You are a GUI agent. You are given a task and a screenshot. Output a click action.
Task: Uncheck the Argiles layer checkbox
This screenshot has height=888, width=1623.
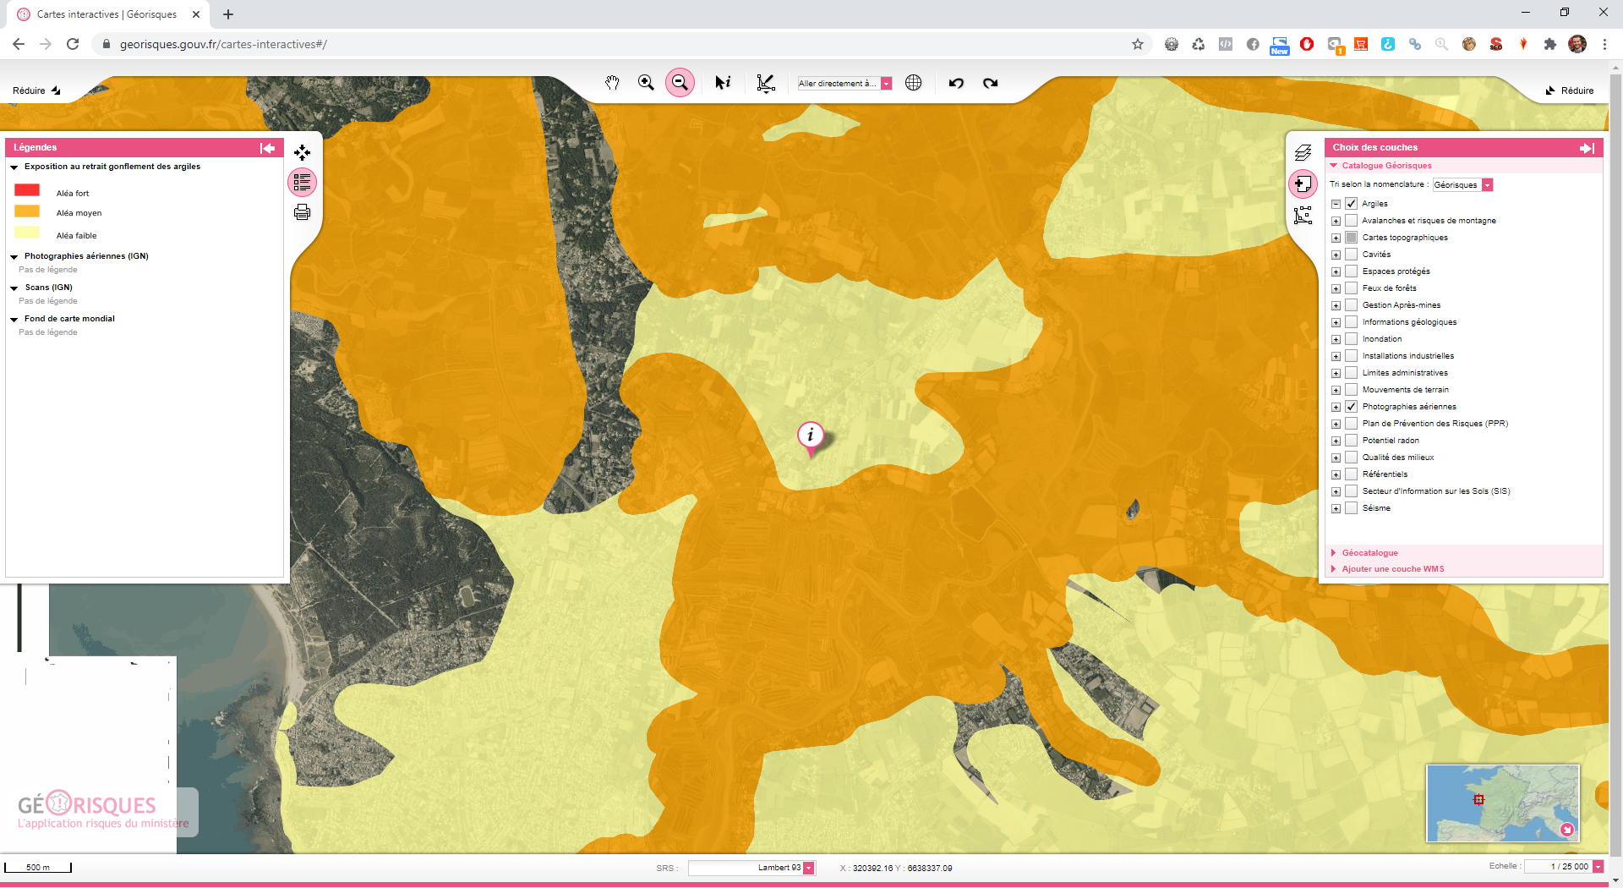[1351, 204]
